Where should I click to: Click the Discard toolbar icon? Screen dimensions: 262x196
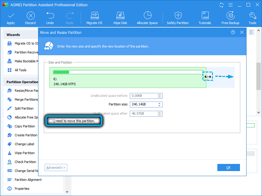pos(30,16)
